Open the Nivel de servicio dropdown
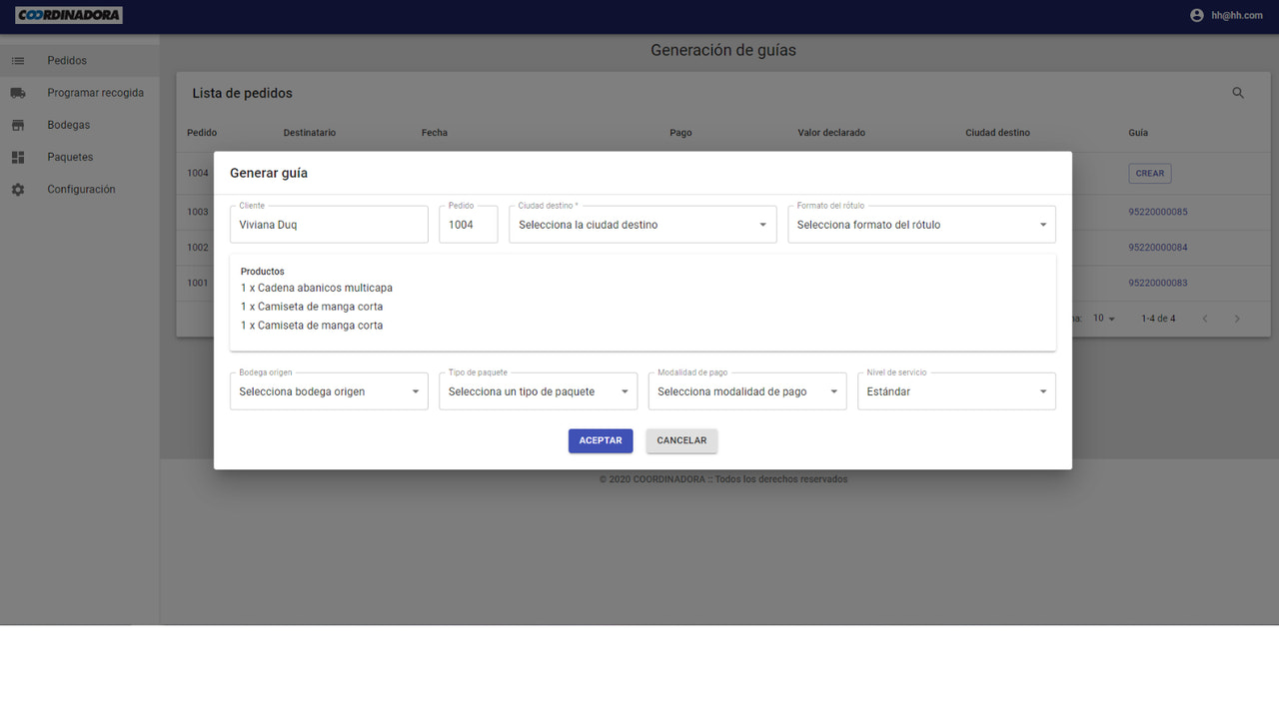This screenshot has height=719, width=1279. point(956,391)
